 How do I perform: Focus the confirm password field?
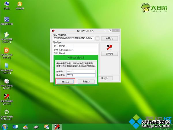pyautogui.click(x=81, y=75)
